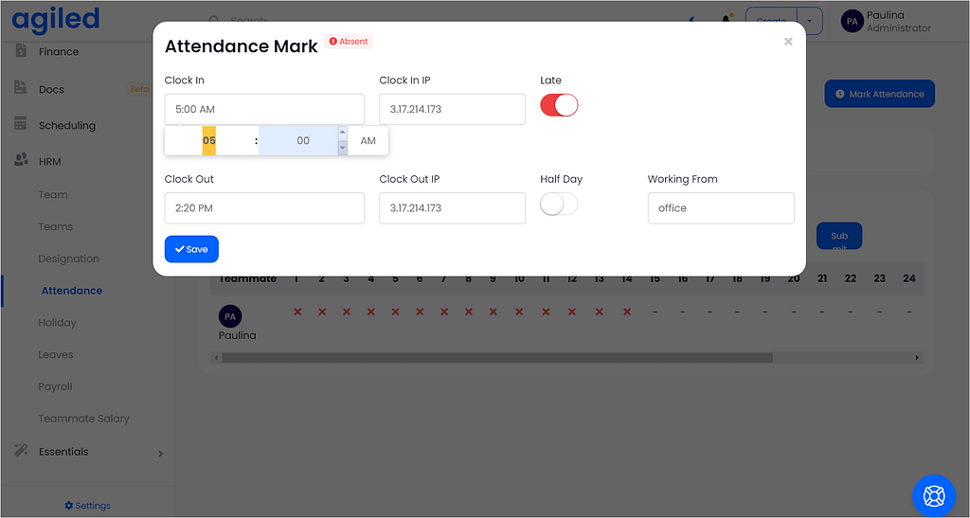Screen dimensions: 970x518
Task: Click the absent X mark for day 14
Action: pyautogui.click(x=627, y=312)
